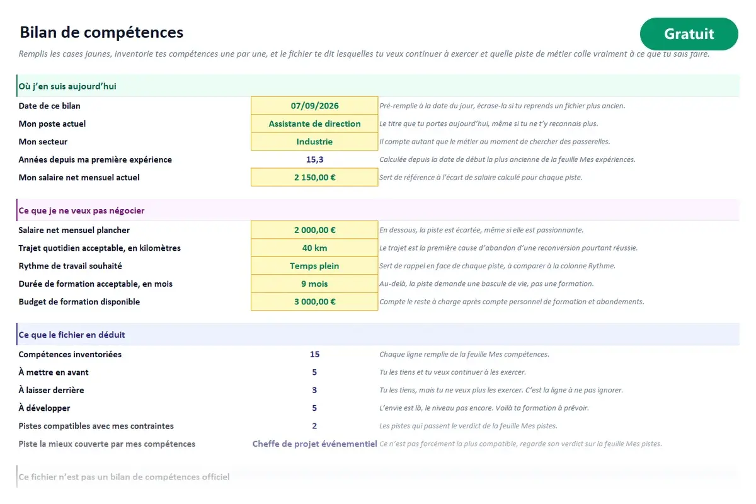Select Piste la mieux couverte label
The width and height of the screenshot is (756, 504).
[107, 444]
